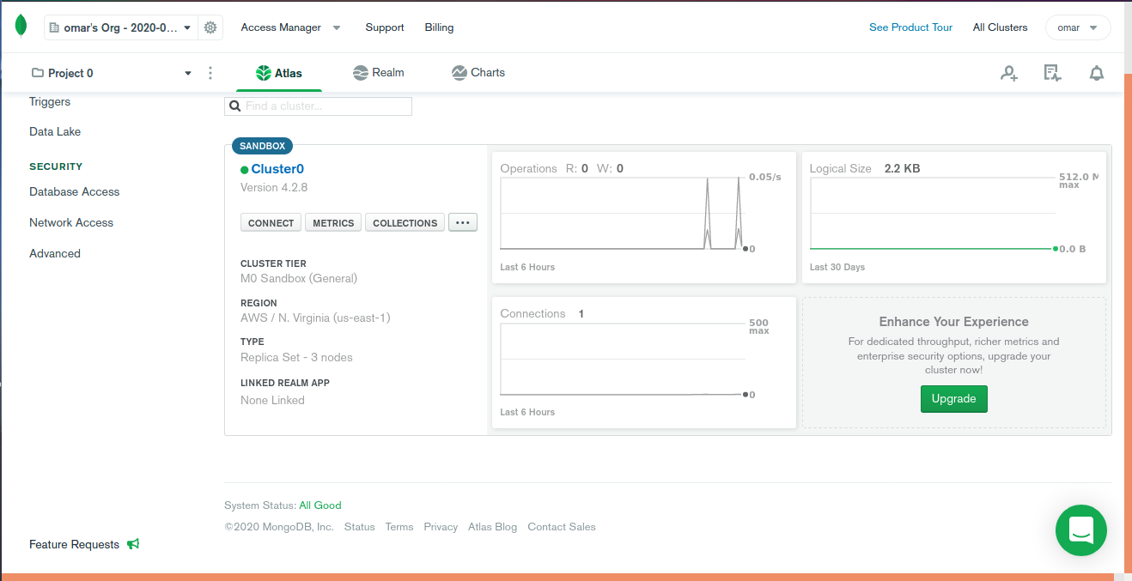Image resolution: width=1132 pixels, height=581 pixels.
Task: Open the Cluster0 name link
Action: (x=277, y=169)
